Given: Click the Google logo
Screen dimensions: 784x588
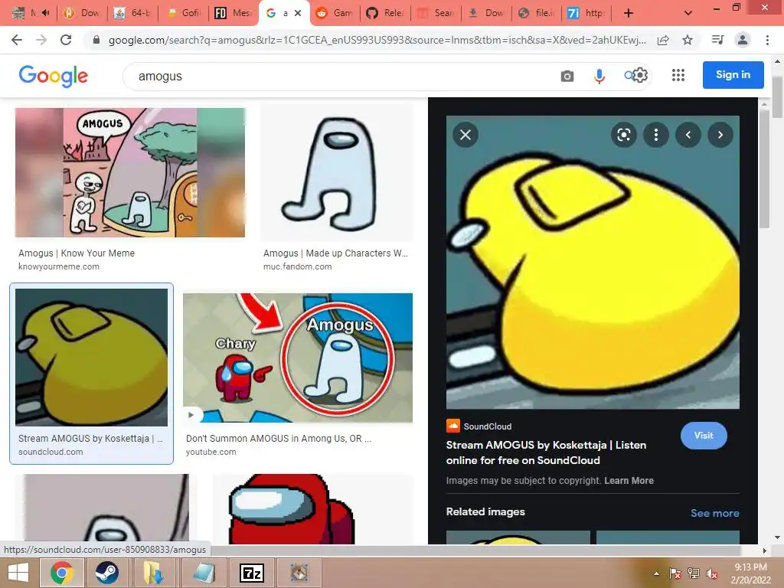Looking at the screenshot, I should pos(54,76).
